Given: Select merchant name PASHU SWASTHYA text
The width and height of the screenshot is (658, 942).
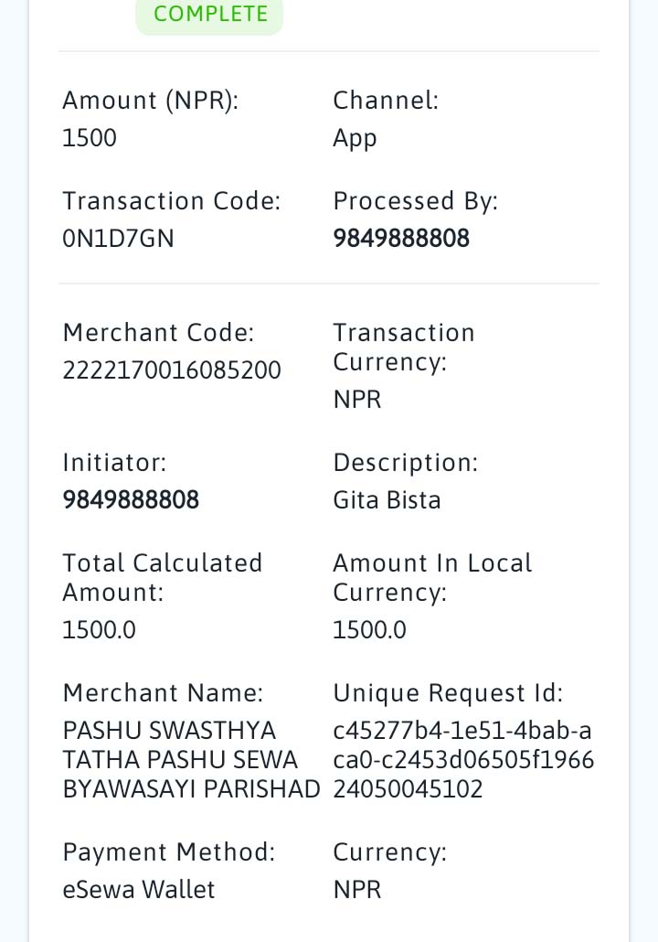Looking at the screenshot, I should (x=169, y=731).
